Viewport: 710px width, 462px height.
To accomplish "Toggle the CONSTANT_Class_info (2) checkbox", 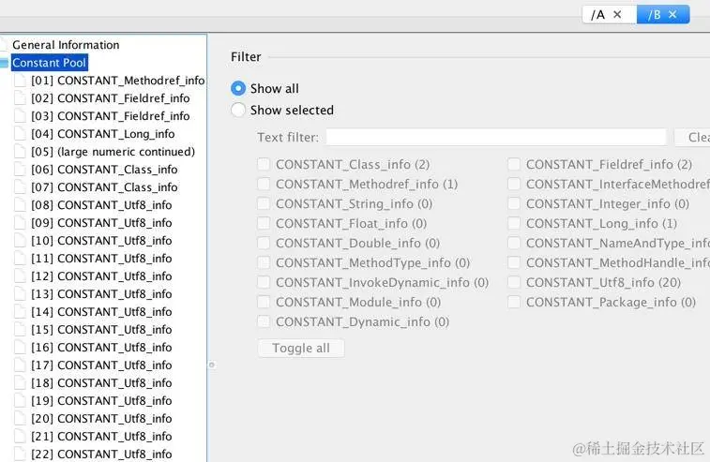I will (x=264, y=164).
